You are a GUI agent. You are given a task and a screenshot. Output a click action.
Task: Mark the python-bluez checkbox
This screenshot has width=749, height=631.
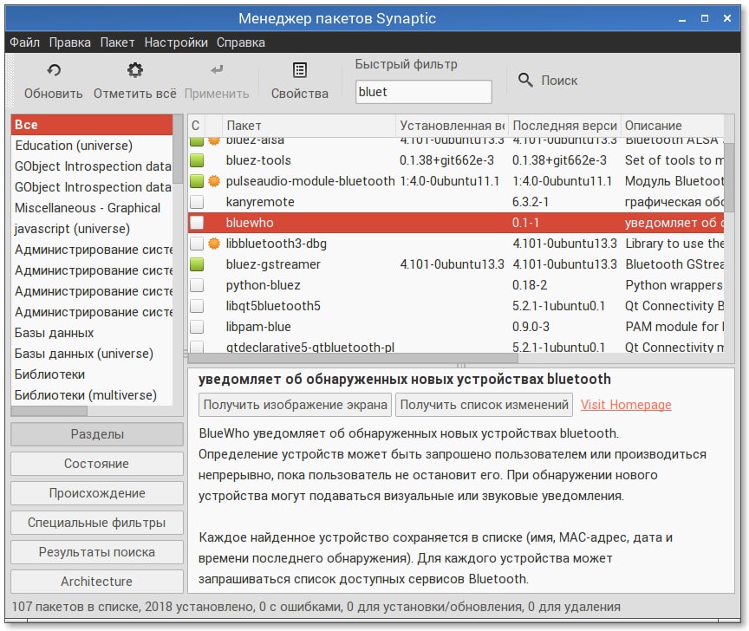tap(197, 285)
